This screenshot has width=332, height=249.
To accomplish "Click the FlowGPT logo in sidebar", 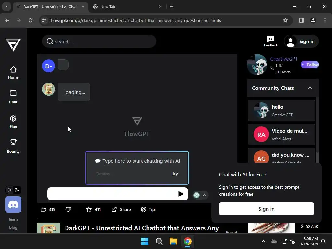I will pos(13,44).
